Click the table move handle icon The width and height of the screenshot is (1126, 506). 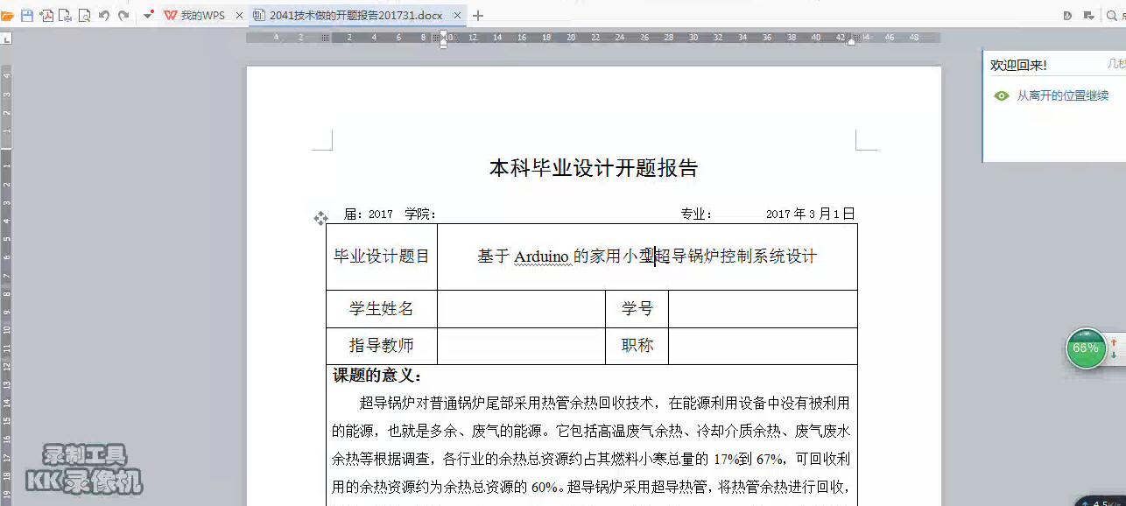click(320, 218)
